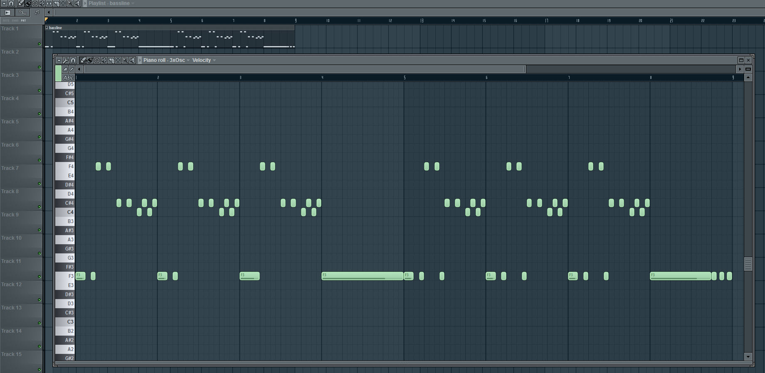Toggle the piano roll snap magnet
The image size is (765, 373).
73,60
